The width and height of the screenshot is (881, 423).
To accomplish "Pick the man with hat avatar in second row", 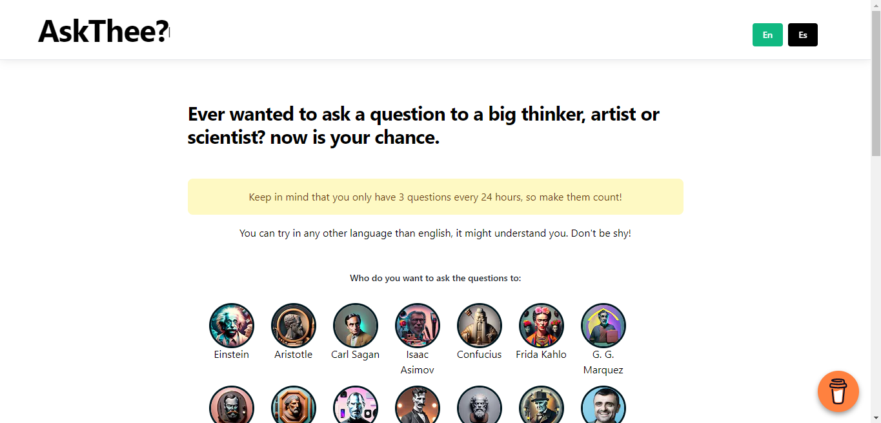I will 542,404.
